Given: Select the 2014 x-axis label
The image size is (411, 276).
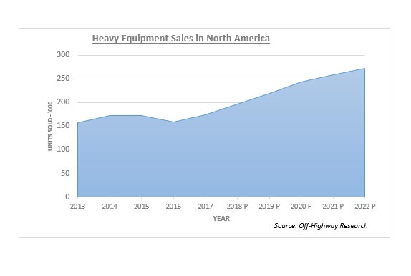Looking at the screenshot, I should (110, 207).
